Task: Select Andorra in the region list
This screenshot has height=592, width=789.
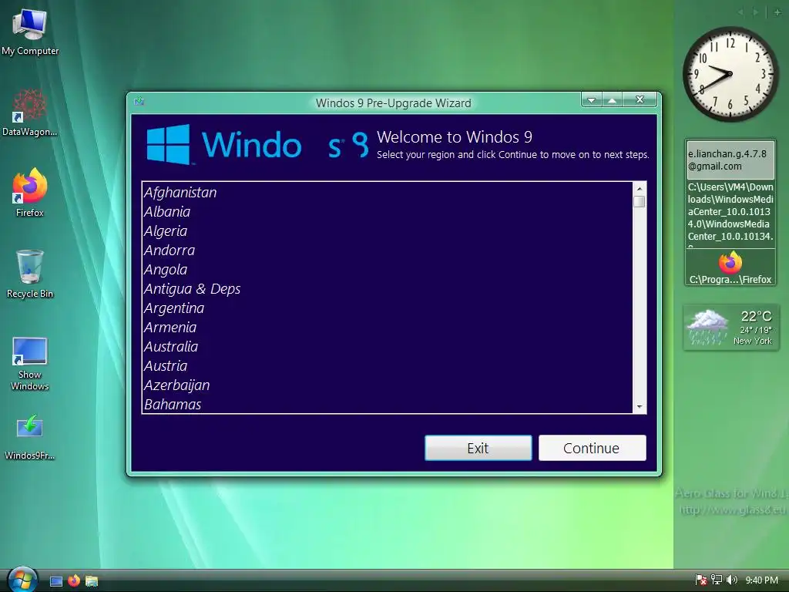Action: coord(387,251)
